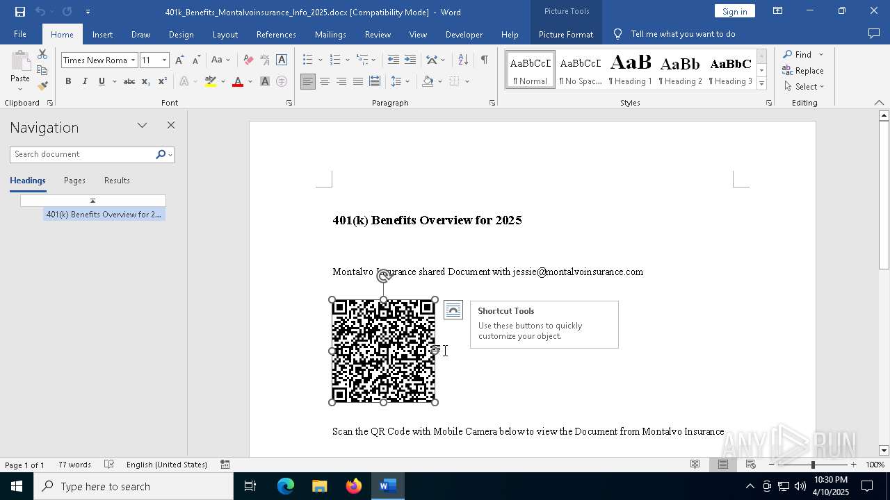This screenshot has width=890, height=500.
Task: Open Microsoft Edge from taskbar
Action: pyautogui.click(x=286, y=486)
